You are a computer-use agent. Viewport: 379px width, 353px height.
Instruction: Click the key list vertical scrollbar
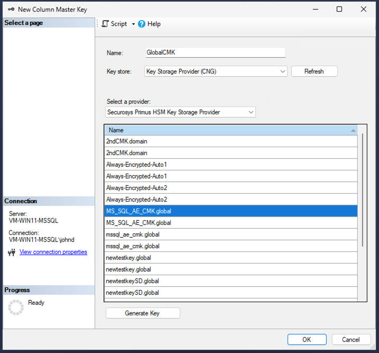(x=362, y=191)
